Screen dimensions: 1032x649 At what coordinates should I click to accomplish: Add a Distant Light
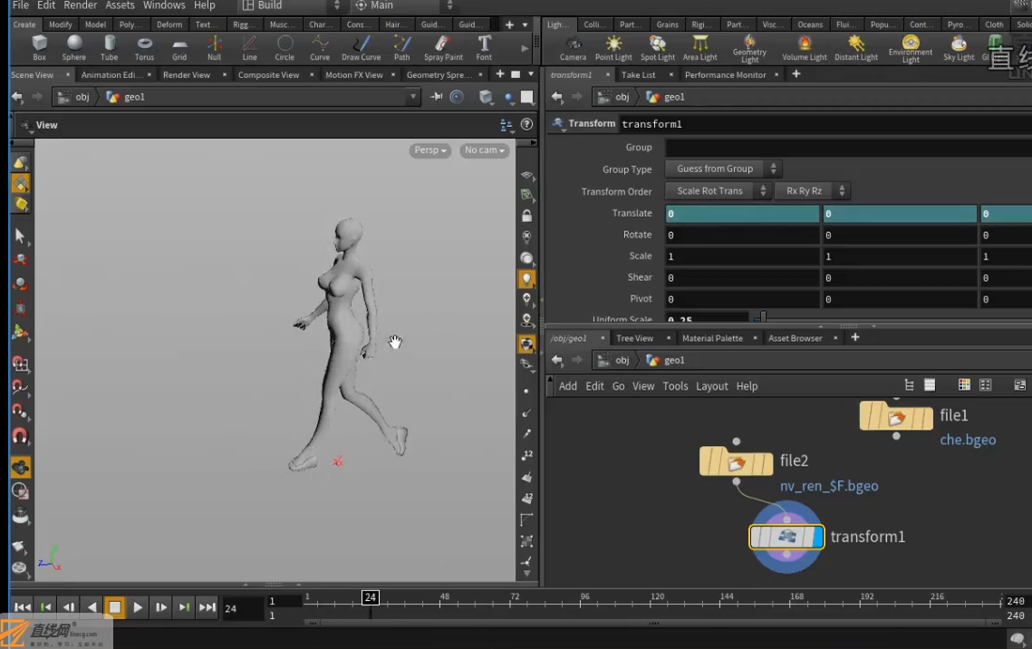[x=855, y=48]
